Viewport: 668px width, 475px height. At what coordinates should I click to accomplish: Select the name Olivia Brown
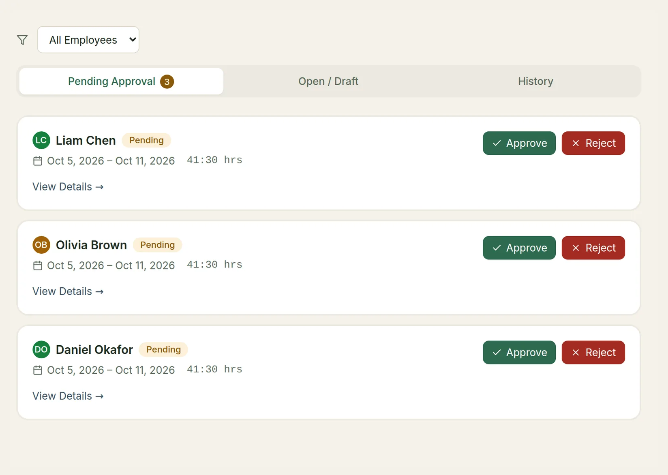(x=91, y=245)
